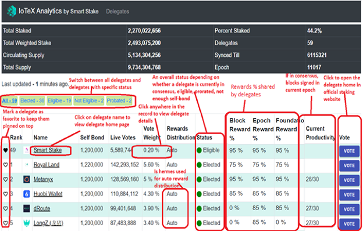363x231 pixels.
Task: Vote for the LongZ delegate
Action: coord(349,224)
